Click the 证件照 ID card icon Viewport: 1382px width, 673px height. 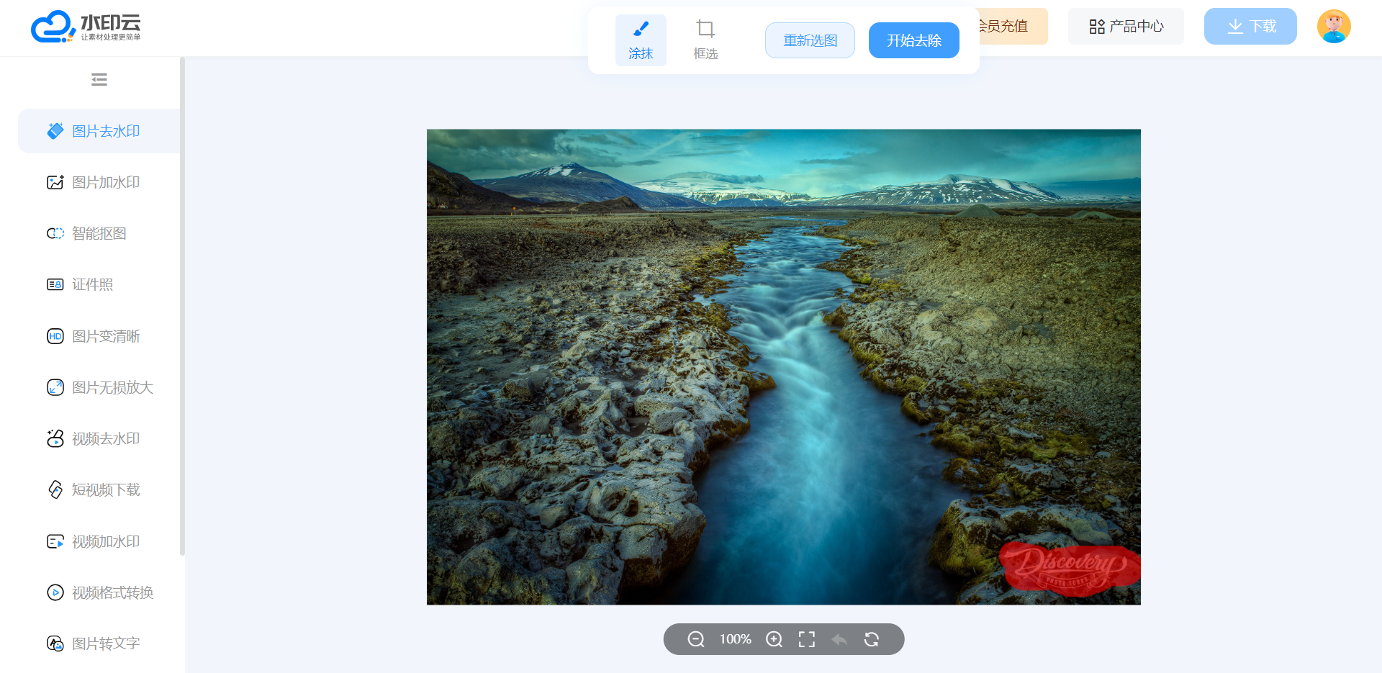(x=55, y=284)
